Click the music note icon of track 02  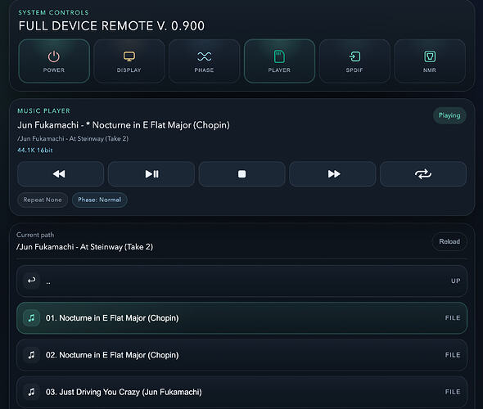coord(31,355)
